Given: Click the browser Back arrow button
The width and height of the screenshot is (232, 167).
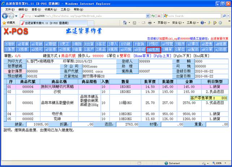Looking at the screenshot, I should [6, 16].
